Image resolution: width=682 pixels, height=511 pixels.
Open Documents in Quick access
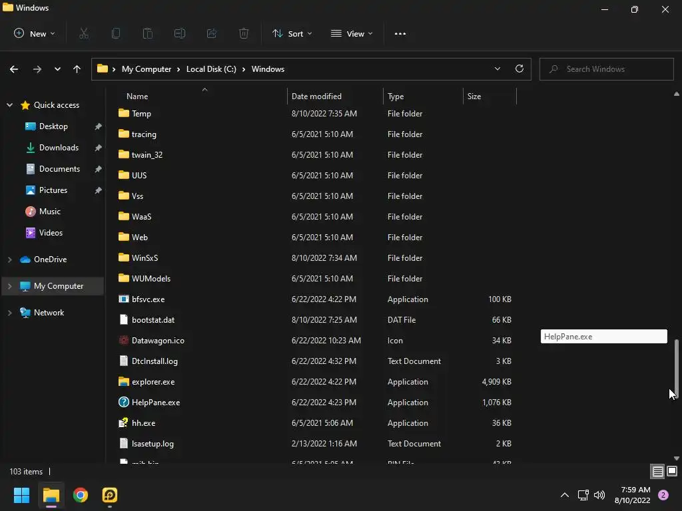click(x=59, y=169)
